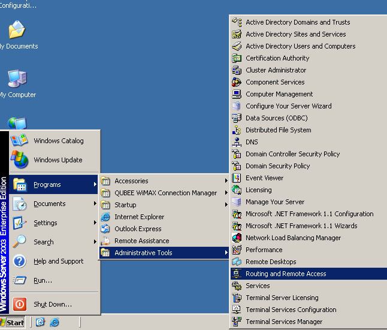Choose Shut Down... in Start menu
The width and height of the screenshot is (387, 330).
pyautogui.click(x=54, y=304)
